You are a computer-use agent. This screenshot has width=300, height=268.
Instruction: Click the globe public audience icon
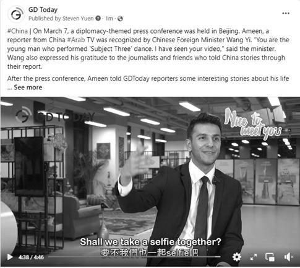[x=120, y=19]
